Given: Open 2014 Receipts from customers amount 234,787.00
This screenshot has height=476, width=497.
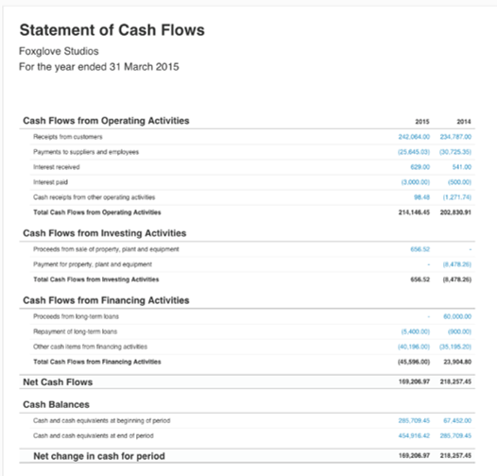Looking at the screenshot, I should coord(455,137).
